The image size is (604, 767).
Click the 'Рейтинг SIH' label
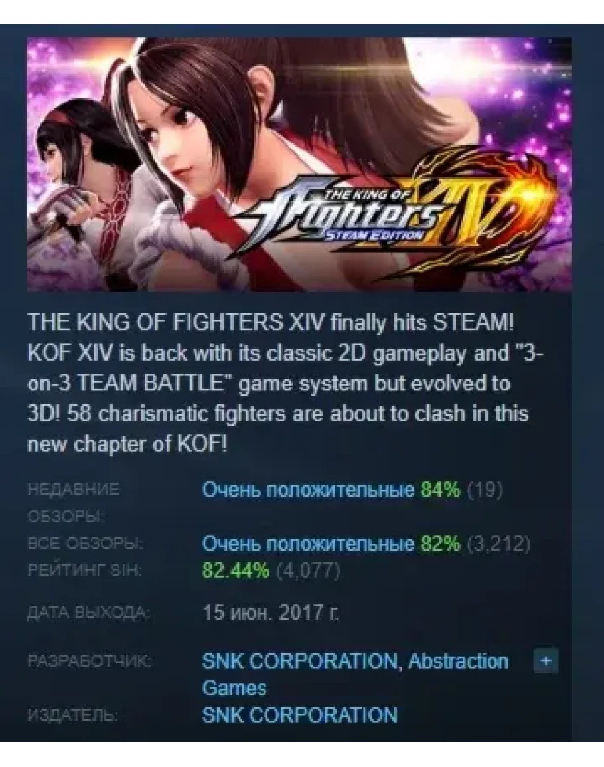pos(84,570)
